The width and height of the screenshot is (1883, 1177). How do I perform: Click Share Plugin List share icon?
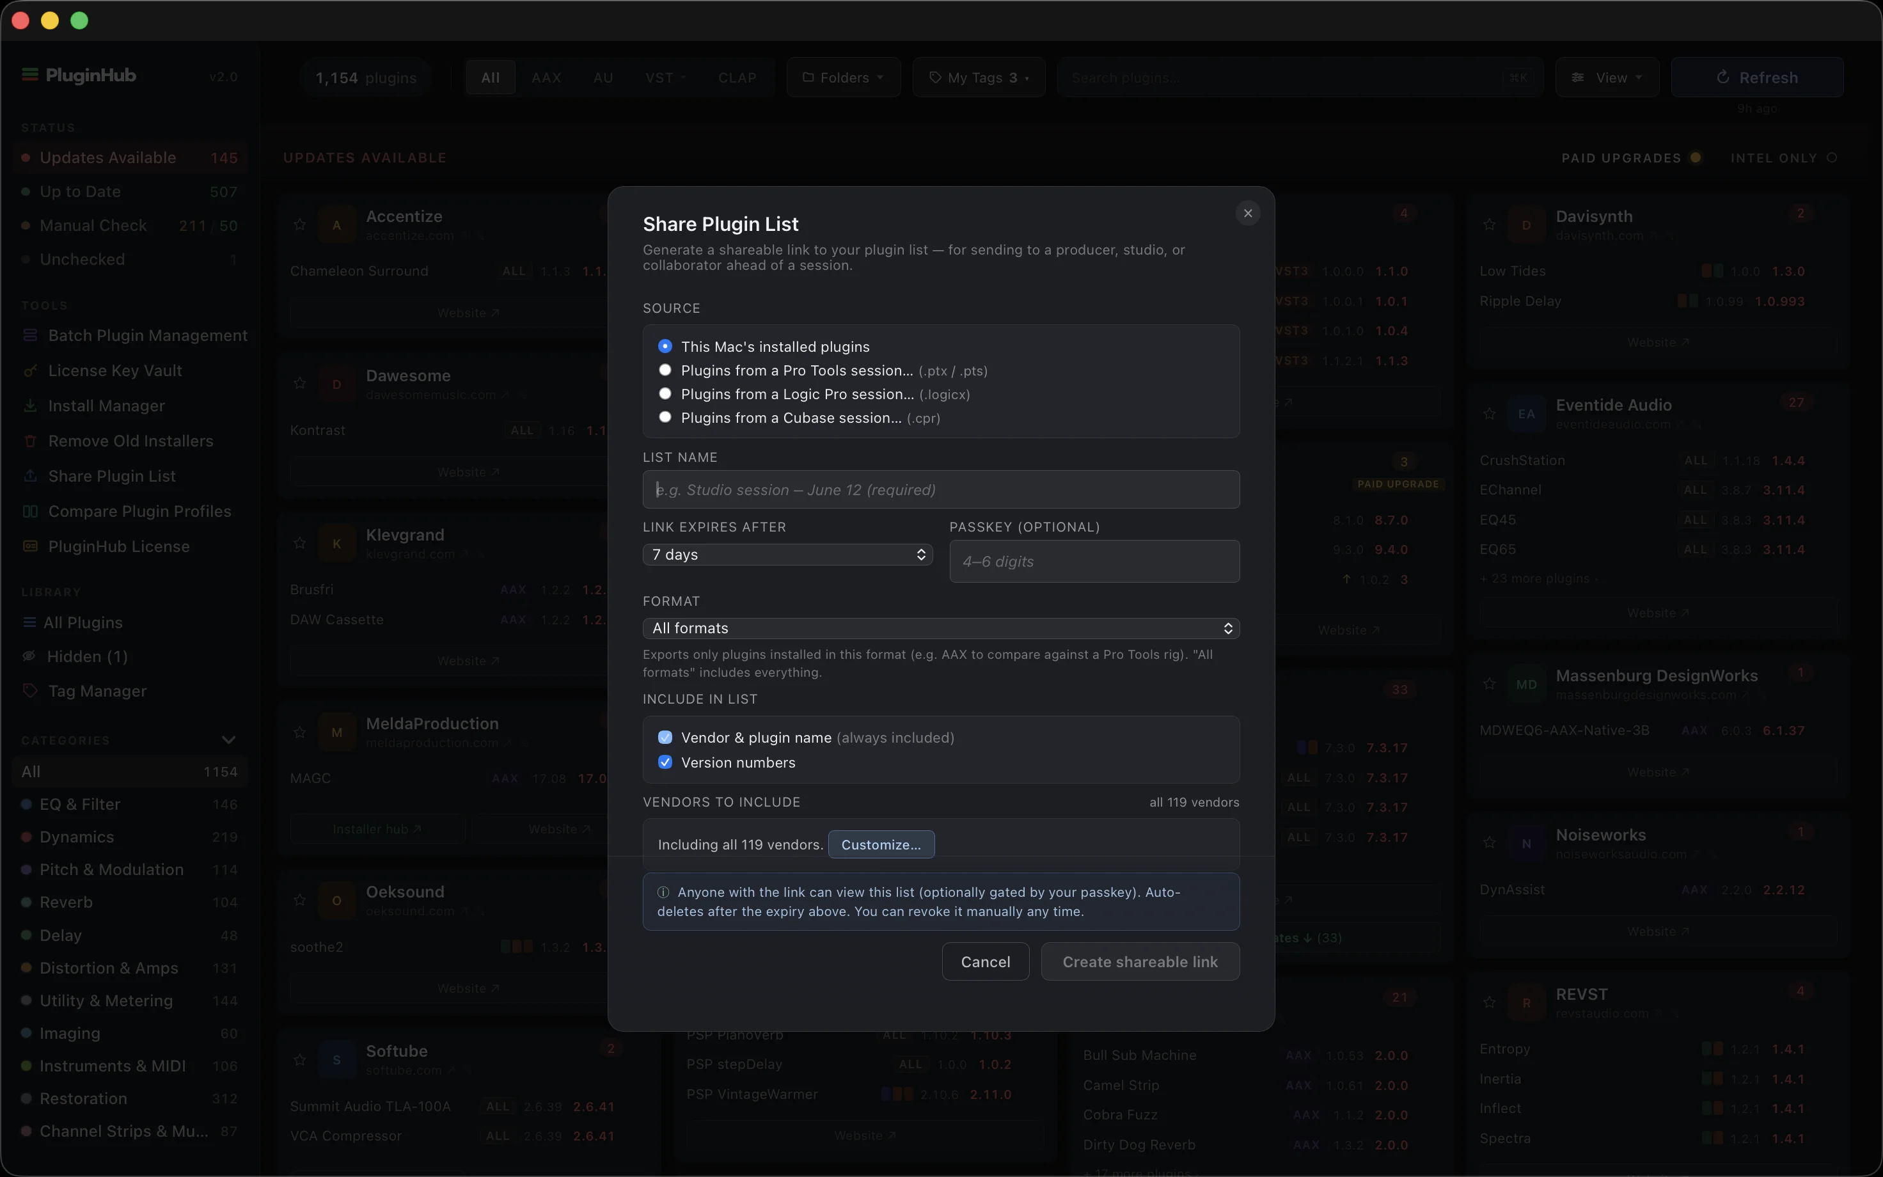[30, 476]
